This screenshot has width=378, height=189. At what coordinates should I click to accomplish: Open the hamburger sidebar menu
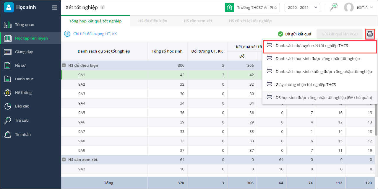pyautogui.click(x=55, y=7)
